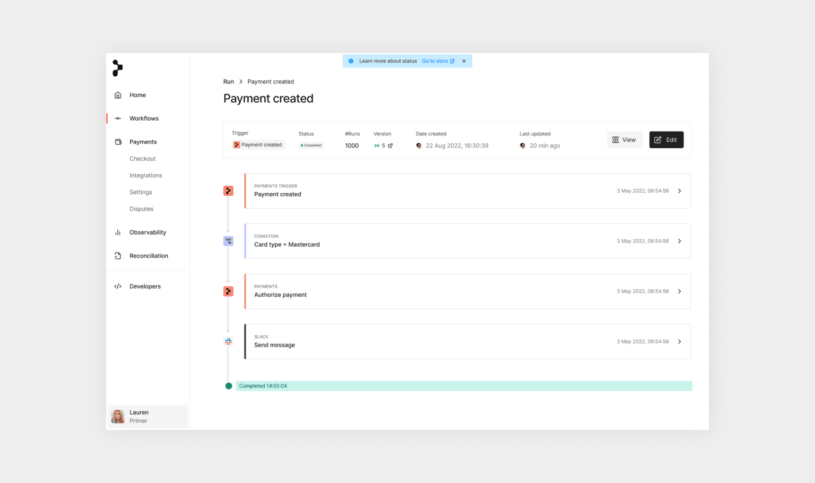This screenshot has width=815, height=483.
Task: Open the Go to docs link
Action: pyautogui.click(x=438, y=61)
